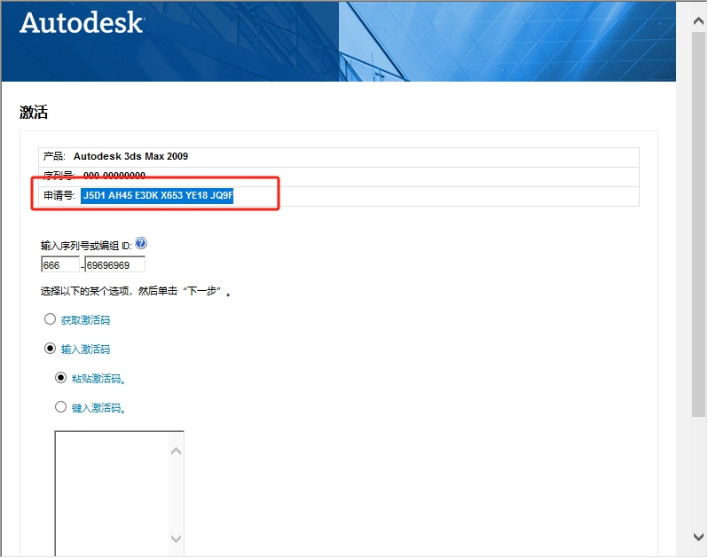Click the 输入激活码 label text
The height and width of the screenshot is (558, 708).
tap(85, 350)
